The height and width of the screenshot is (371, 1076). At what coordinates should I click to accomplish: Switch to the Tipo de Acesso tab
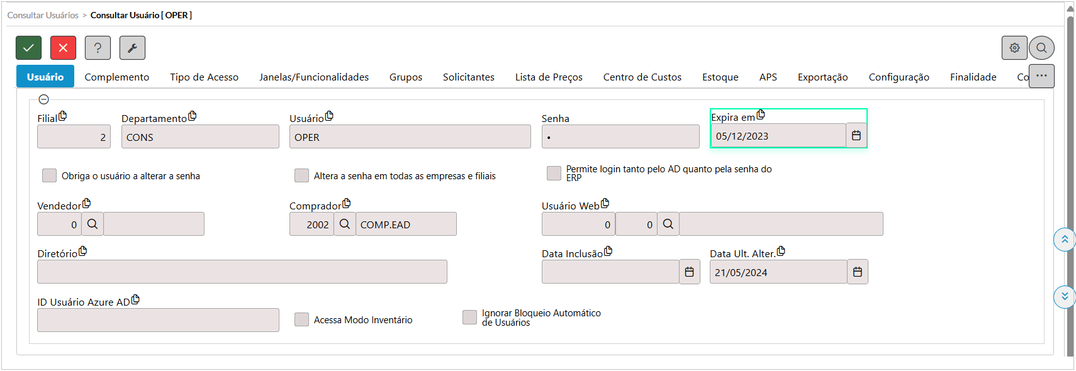tap(204, 77)
